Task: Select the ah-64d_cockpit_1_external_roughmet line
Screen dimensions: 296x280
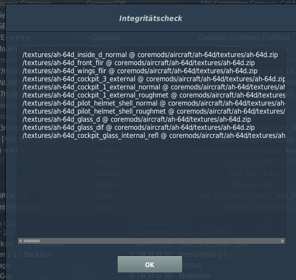Action: click(154, 95)
